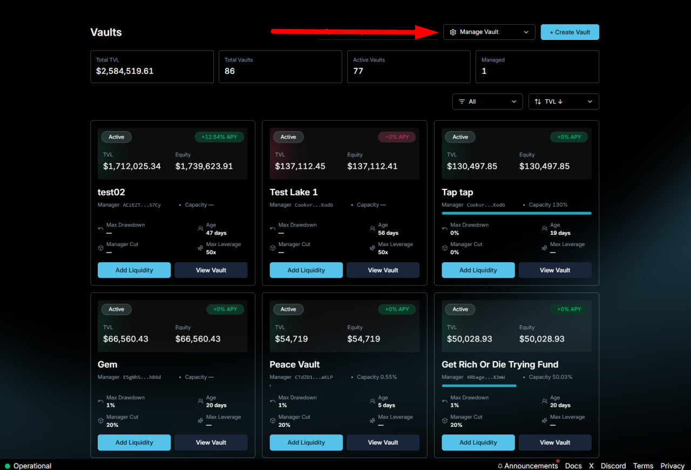Click manager address ACzEZT...S7Cy on test02
This screenshot has width=691, height=470.
pyautogui.click(x=142, y=205)
